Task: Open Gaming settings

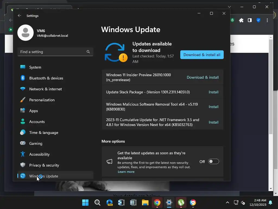Action: pos(55,143)
